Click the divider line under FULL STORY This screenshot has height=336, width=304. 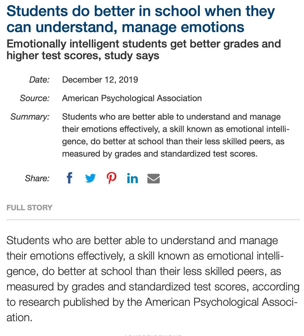[x=153, y=220]
